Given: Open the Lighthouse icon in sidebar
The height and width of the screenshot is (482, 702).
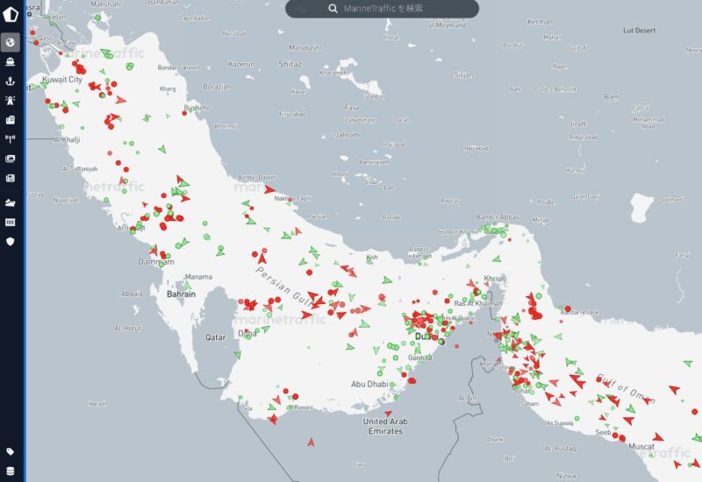Looking at the screenshot, I should point(11,101).
